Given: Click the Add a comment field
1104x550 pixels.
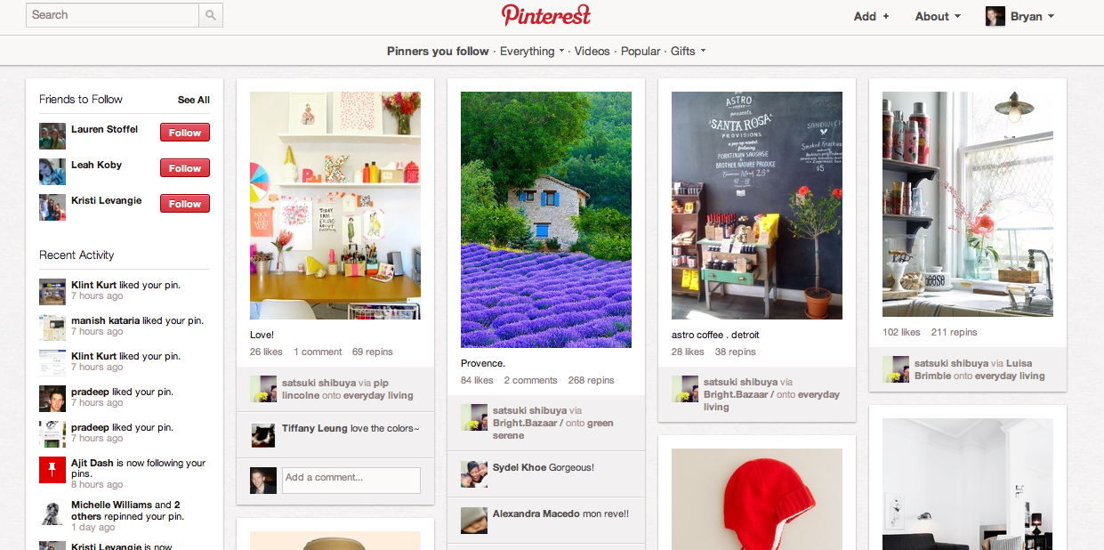Looking at the screenshot, I should [x=351, y=481].
